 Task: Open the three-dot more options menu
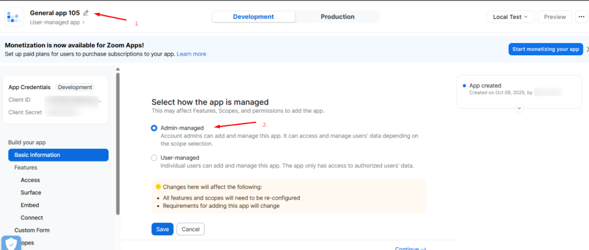(582, 17)
